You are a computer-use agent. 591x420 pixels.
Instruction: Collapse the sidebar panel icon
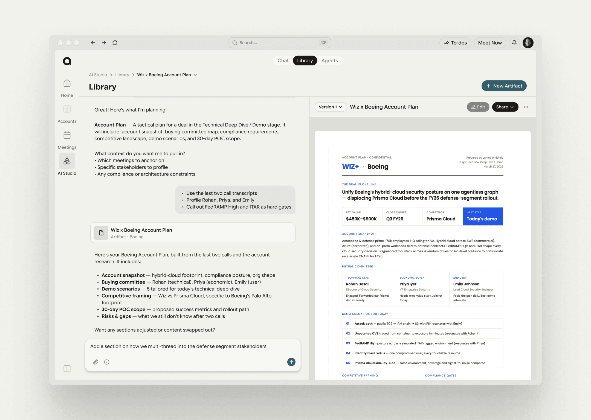(67, 369)
